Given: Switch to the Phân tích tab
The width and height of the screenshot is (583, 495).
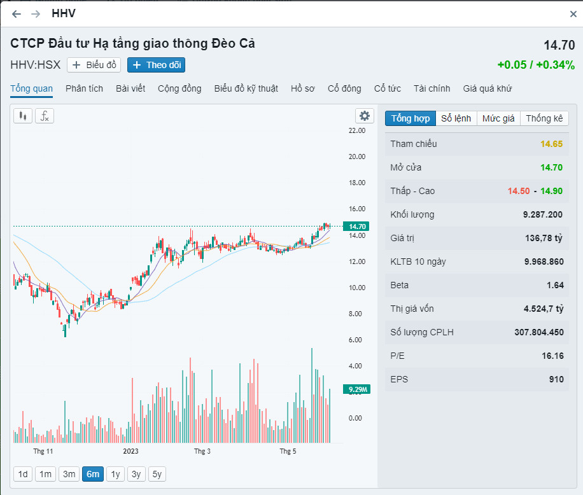Looking at the screenshot, I should click(84, 88).
